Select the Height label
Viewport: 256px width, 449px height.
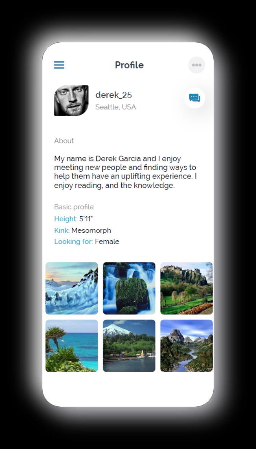click(x=66, y=219)
